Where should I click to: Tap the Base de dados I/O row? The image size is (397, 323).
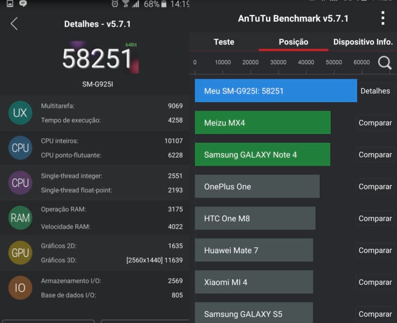point(112,295)
